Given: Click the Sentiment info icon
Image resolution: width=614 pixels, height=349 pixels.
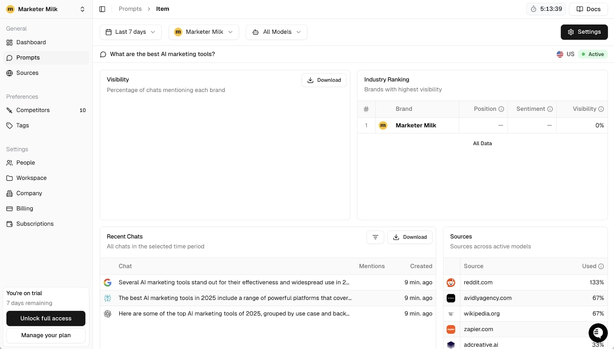Looking at the screenshot, I should pyautogui.click(x=550, y=109).
